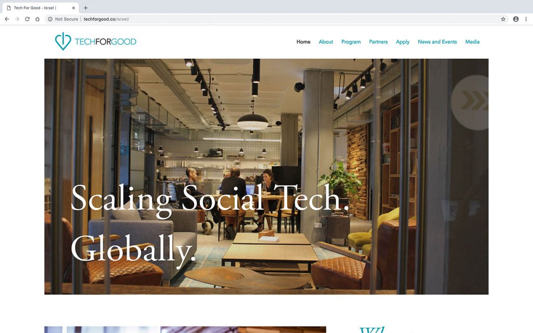Close the Tech For Good tab
This screenshot has width=533, height=333.
[74, 8]
